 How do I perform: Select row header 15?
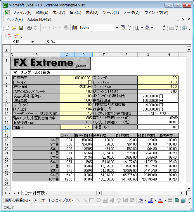6,127
